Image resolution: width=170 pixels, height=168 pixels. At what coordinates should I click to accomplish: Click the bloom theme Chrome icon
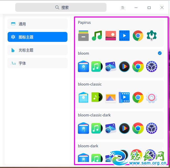138,66
